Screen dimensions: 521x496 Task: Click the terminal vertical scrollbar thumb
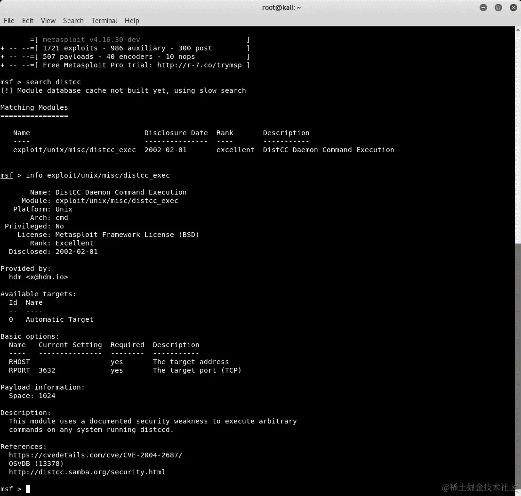[518, 366]
